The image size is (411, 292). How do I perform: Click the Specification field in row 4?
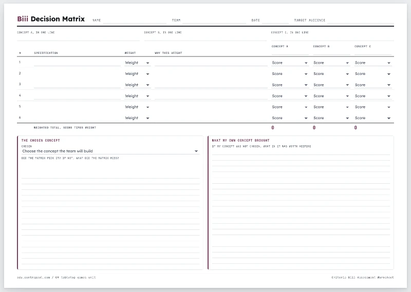(x=78, y=96)
